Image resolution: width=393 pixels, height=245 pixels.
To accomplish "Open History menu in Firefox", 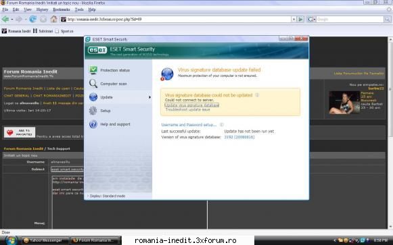I will click(x=42, y=9).
